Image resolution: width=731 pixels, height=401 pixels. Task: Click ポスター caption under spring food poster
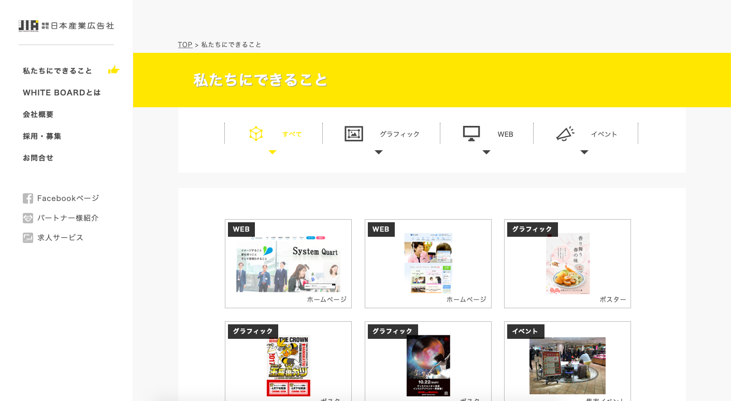613,299
